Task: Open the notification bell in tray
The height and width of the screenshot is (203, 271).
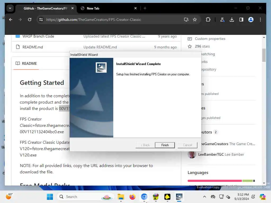Action: 253,197
